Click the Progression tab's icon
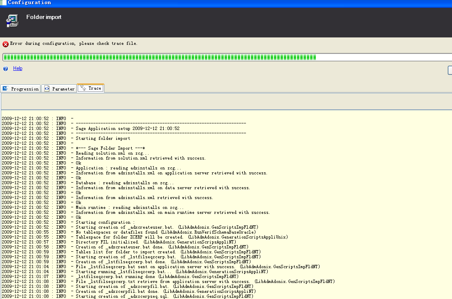This screenshot has height=299, width=452. [x=6, y=88]
